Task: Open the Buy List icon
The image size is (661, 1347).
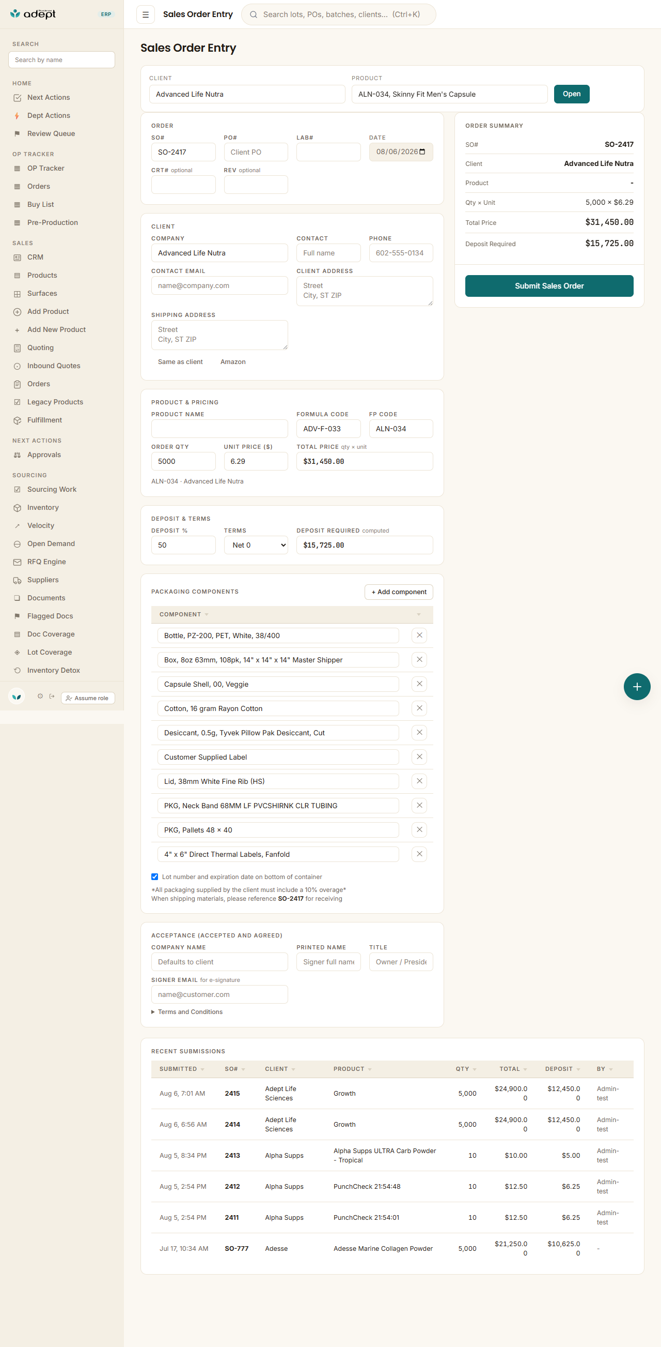Action: pyautogui.click(x=17, y=204)
